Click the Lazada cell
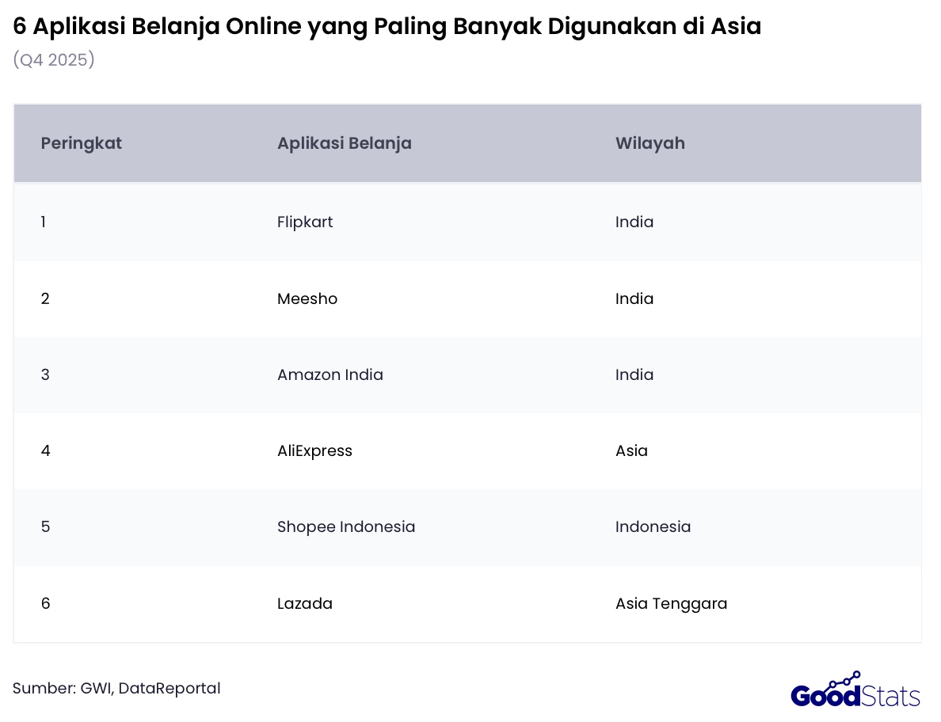Screen dimensions: 941x722 pyautogui.click(x=305, y=603)
